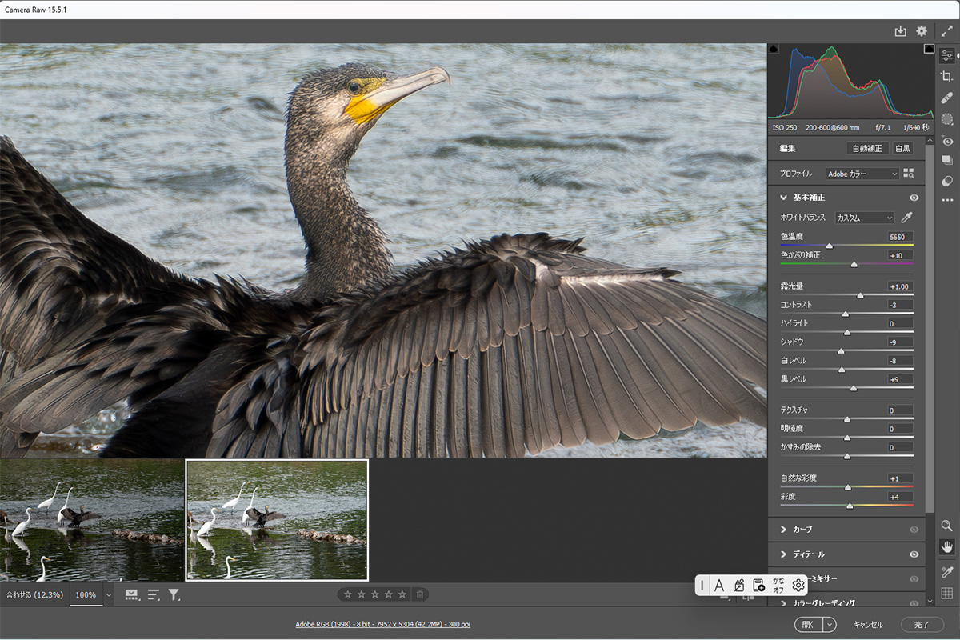This screenshot has width=960, height=640.
Task: Click the 自動補正 button
Action: pyautogui.click(x=867, y=148)
